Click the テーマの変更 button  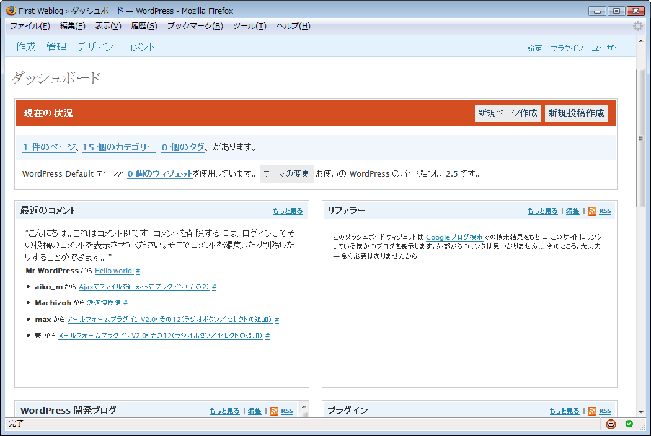point(286,173)
